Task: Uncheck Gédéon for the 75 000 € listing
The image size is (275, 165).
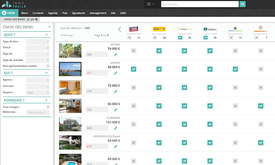Action: point(210,87)
